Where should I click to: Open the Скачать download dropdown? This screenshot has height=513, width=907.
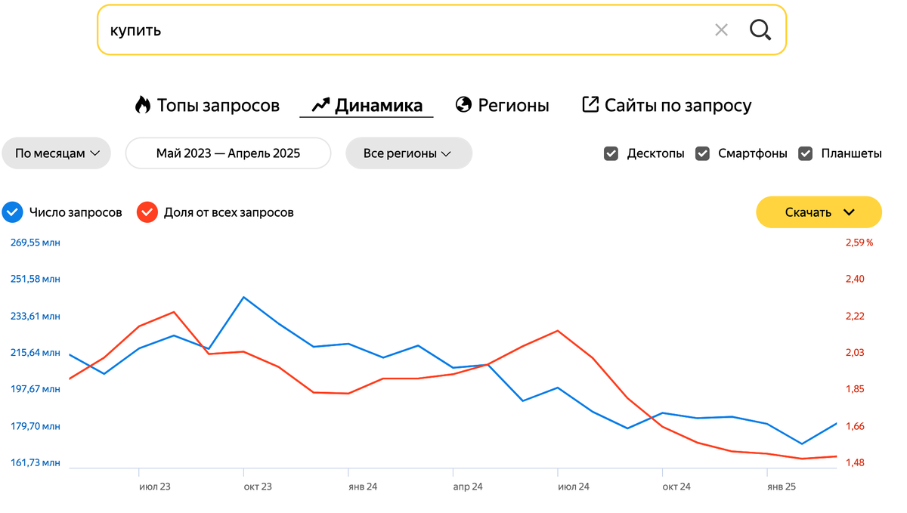819,212
